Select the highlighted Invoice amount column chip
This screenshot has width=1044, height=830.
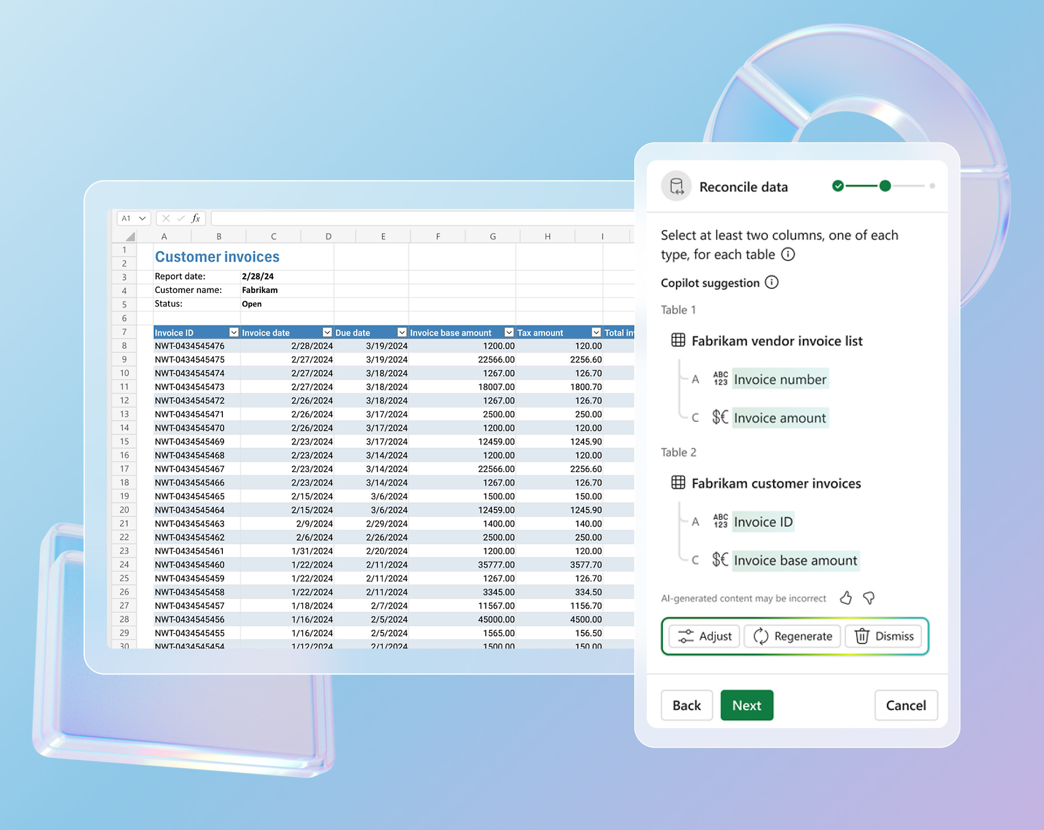(x=779, y=418)
